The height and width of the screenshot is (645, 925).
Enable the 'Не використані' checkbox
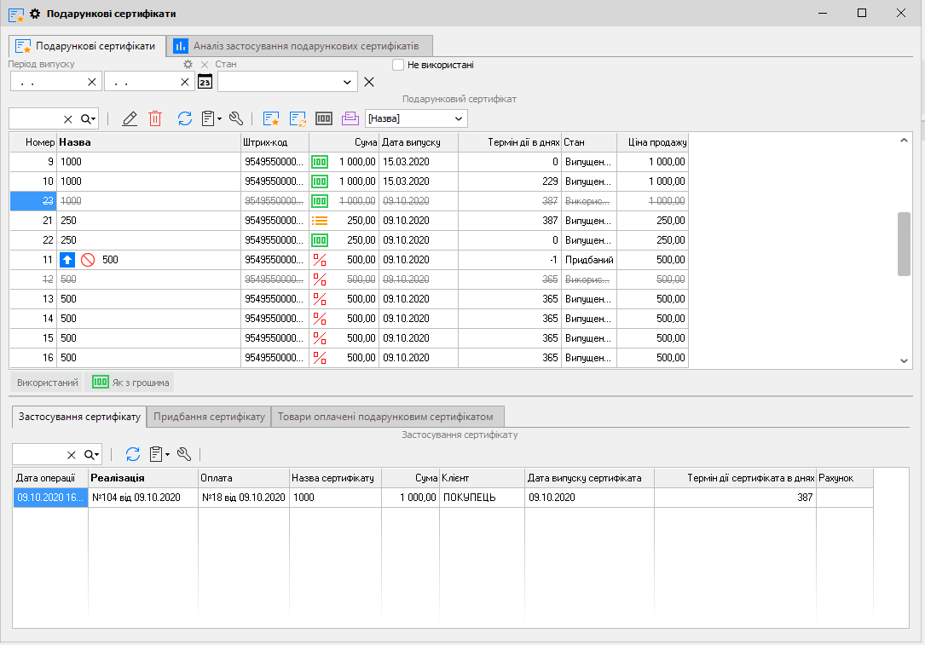pos(398,65)
